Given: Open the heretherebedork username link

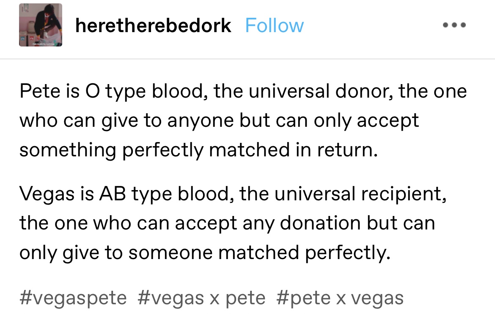Looking at the screenshot, I should [x=153, y=26].
